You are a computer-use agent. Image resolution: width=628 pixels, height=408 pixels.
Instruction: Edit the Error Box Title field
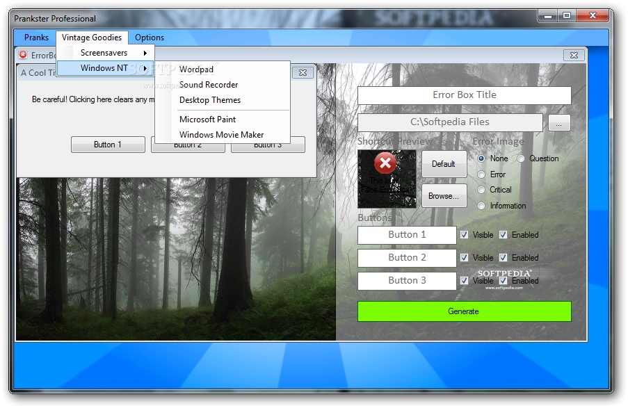coord(464,95)
